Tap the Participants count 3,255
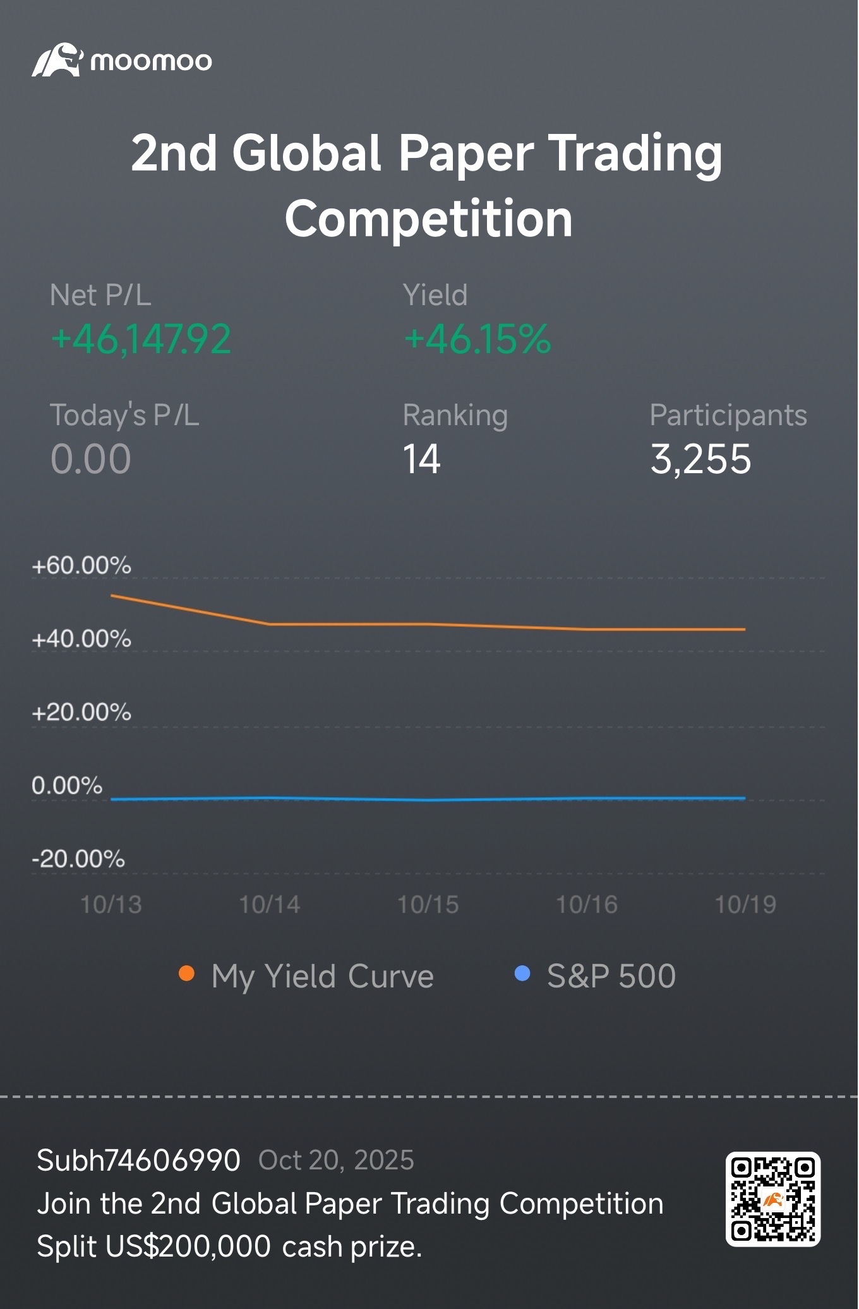The image size is (859, 1309). [700, 459]
